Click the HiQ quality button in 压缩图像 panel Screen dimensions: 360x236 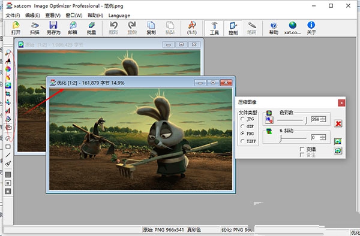click(269, 120)
